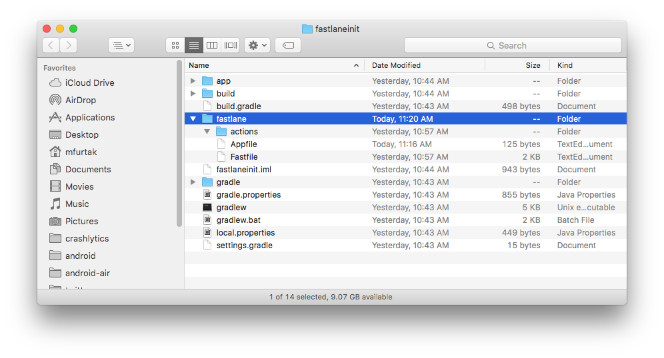664x358 pixels.
Task: Click in the Search field
Action: (513, 45)
